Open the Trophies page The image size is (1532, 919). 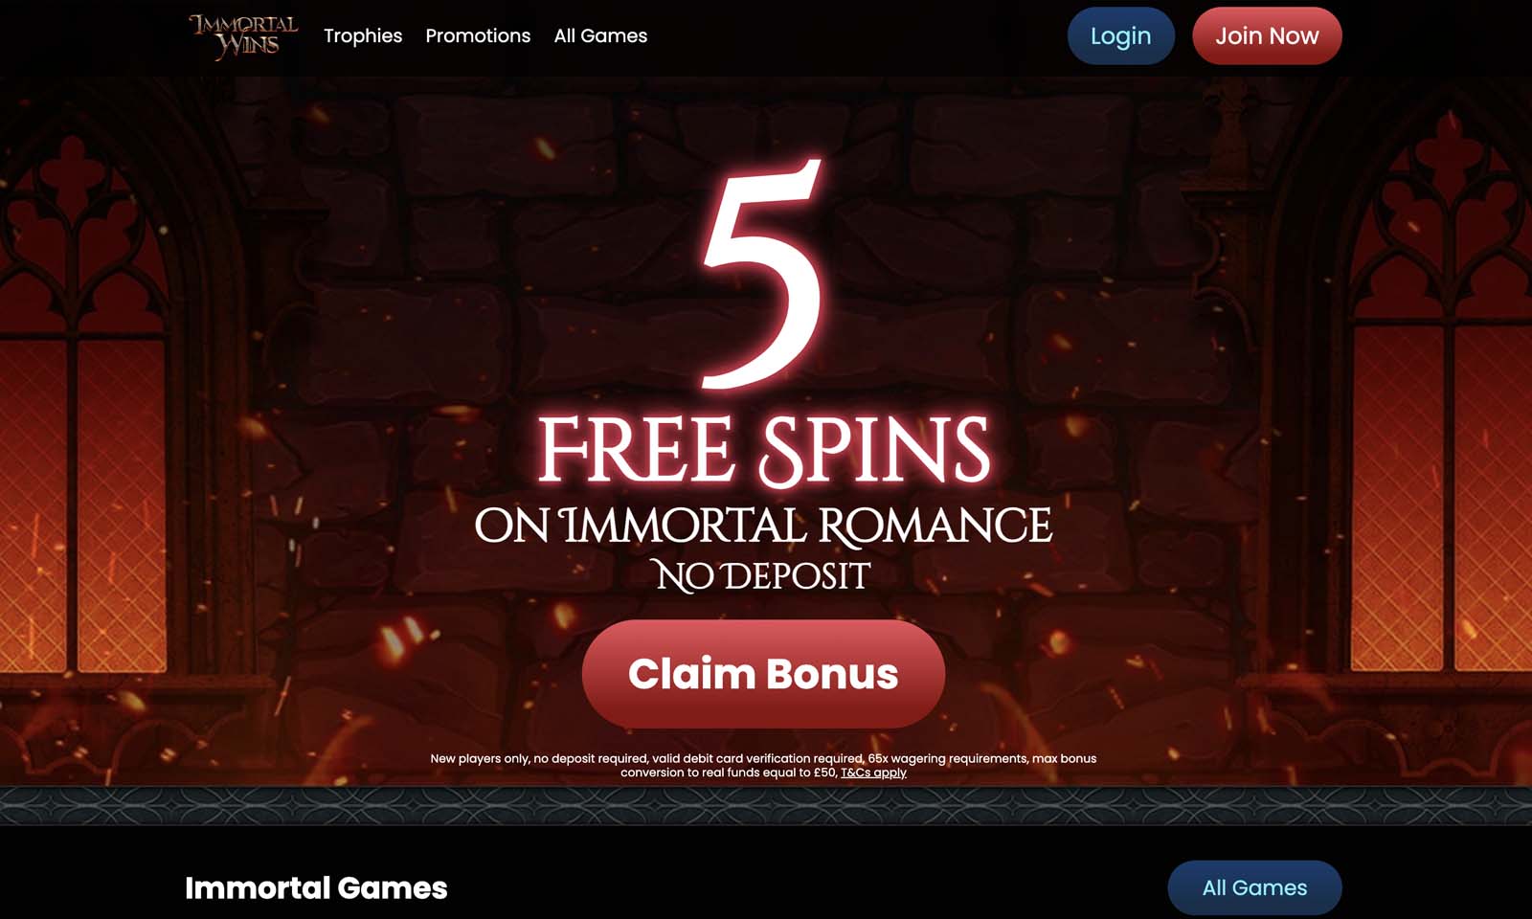coord(363,35)
